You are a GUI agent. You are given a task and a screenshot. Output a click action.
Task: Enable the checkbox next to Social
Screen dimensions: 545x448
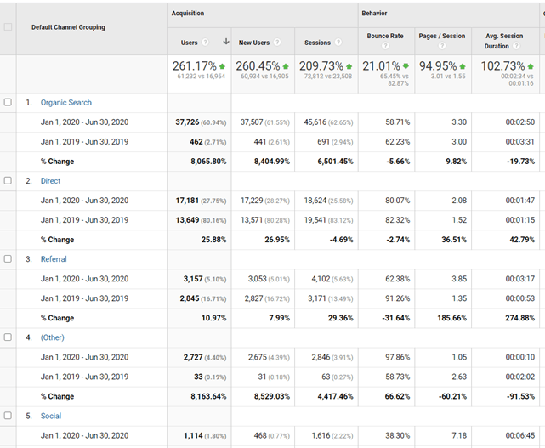click(x=9, y=416)
